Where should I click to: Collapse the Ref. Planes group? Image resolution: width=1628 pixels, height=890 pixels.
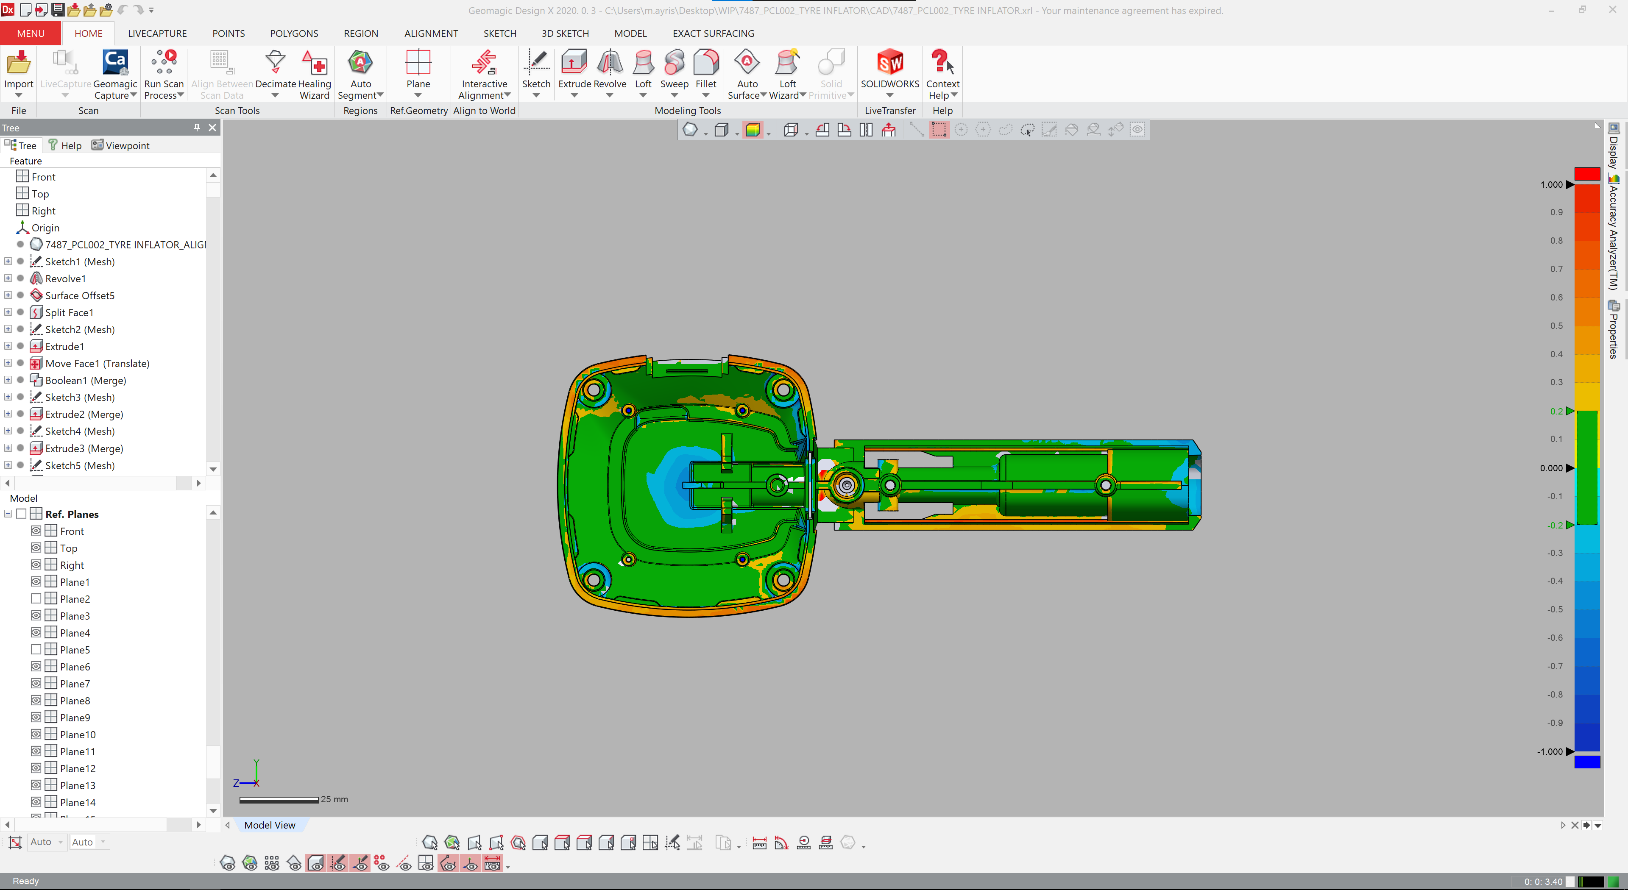coord(7,514)
